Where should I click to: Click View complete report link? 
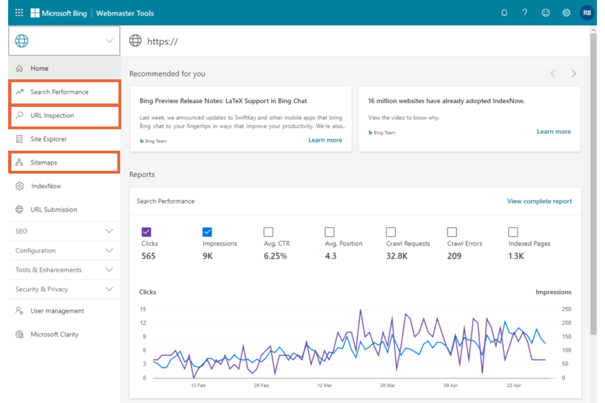(x=539, y=201)
